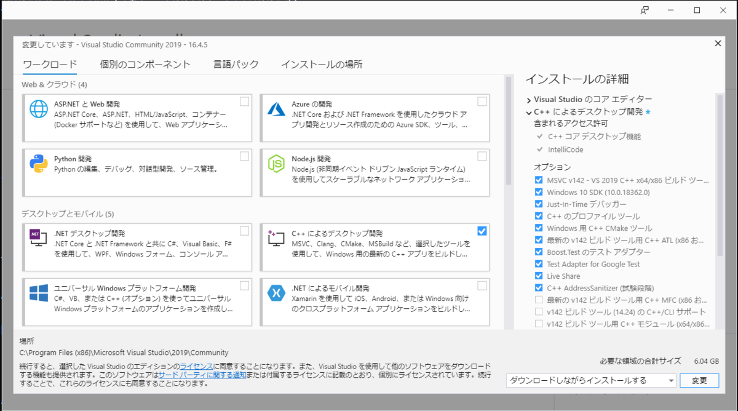Viewport: 738px width, 411px height.
Task: Enable the .NET デスクトップ開発 checkbox
Action: click(x=245, y=231)
